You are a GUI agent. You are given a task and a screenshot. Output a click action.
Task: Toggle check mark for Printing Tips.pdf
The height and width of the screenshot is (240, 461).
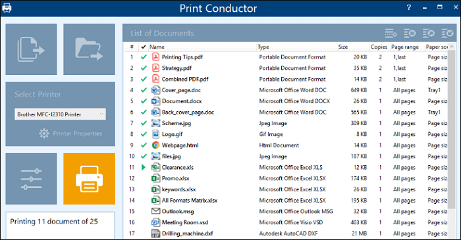click(x=144, y=57)
